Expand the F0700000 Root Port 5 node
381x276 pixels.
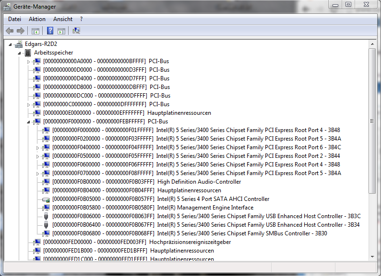pos(37,174)
